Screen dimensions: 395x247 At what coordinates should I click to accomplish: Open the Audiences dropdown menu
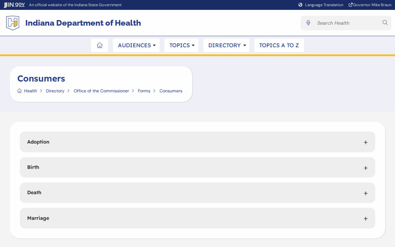[136, 45]
